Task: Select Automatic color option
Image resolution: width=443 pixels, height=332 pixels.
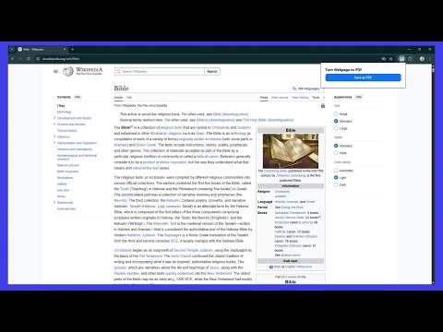Action: (336, 171)
